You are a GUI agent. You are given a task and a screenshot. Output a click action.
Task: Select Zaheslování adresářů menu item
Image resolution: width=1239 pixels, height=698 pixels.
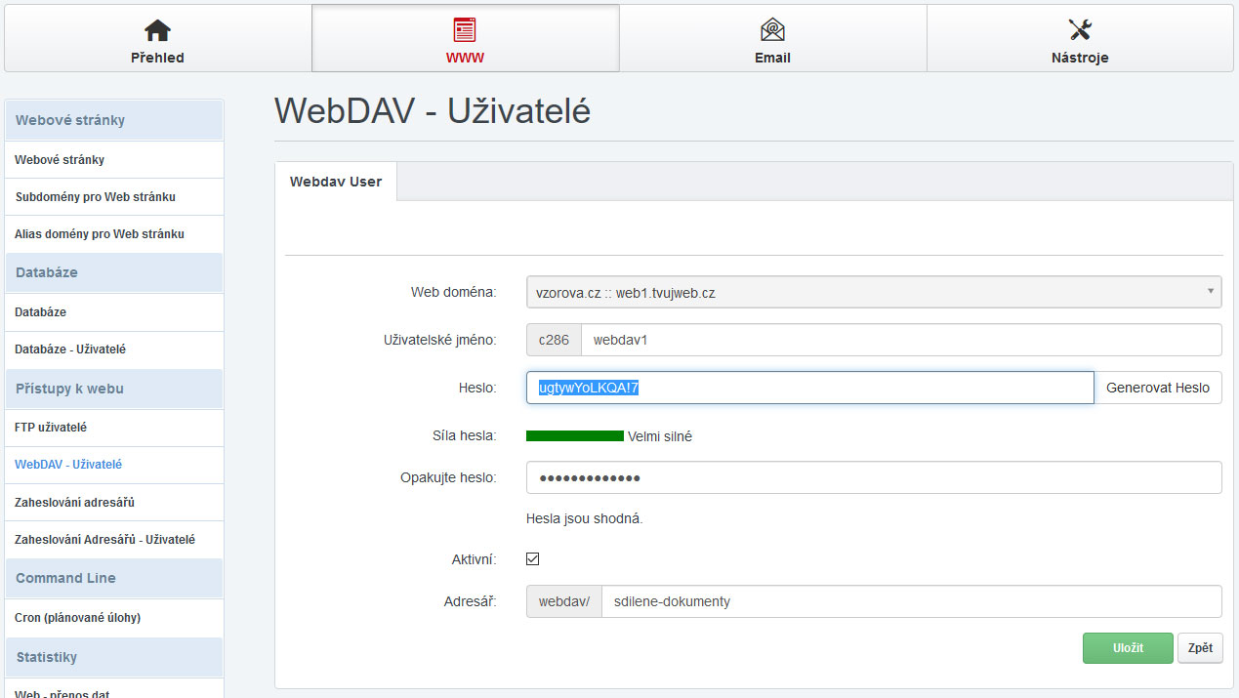(x=74, y=503)
